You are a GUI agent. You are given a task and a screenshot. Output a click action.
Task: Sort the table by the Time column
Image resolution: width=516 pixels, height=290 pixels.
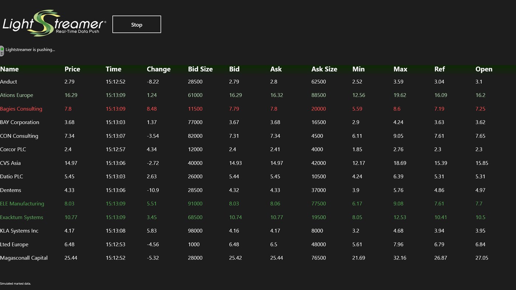click(113, 69)
